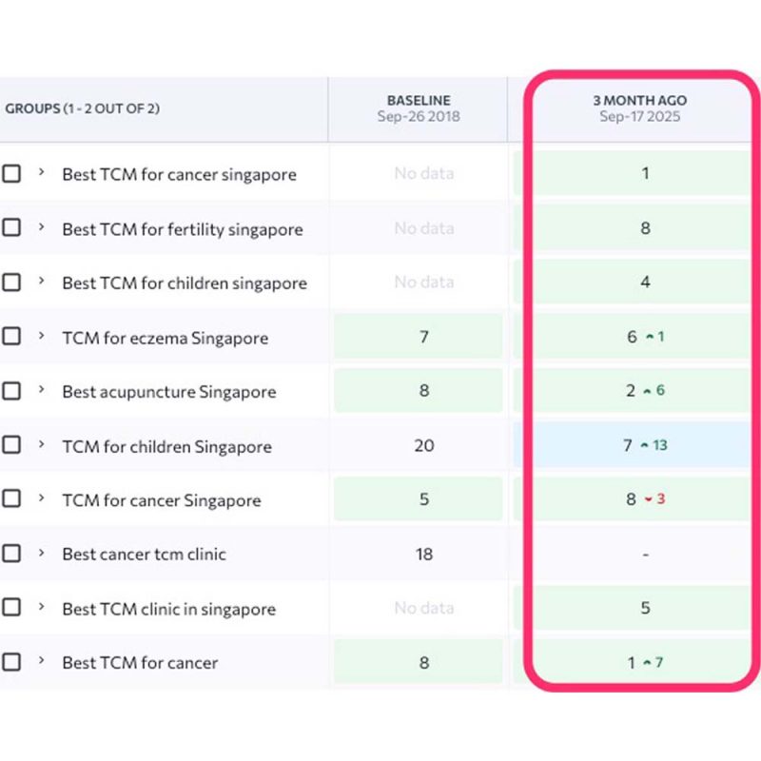Expand the TCM for children Singapore row
Viewport: 761px width, 761px height.
click(x=41, y=444)
